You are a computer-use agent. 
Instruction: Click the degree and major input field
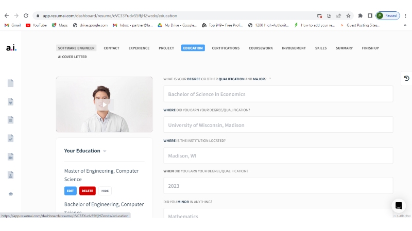click(278, 94)
